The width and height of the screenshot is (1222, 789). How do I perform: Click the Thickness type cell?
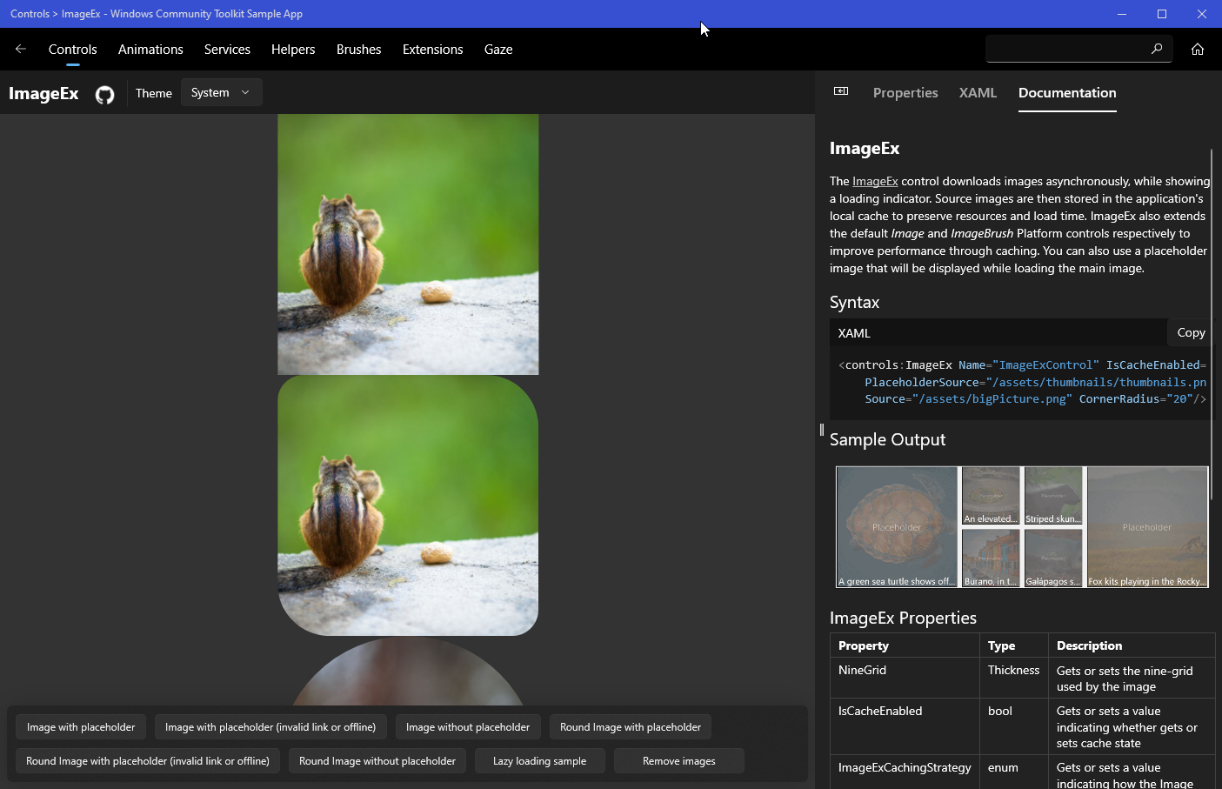click(1014, 678)
